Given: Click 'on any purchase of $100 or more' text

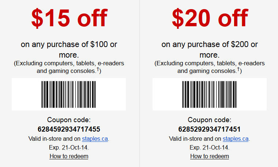Looking at the screenshot, I should pyautogui.click(x=69, y=50).
